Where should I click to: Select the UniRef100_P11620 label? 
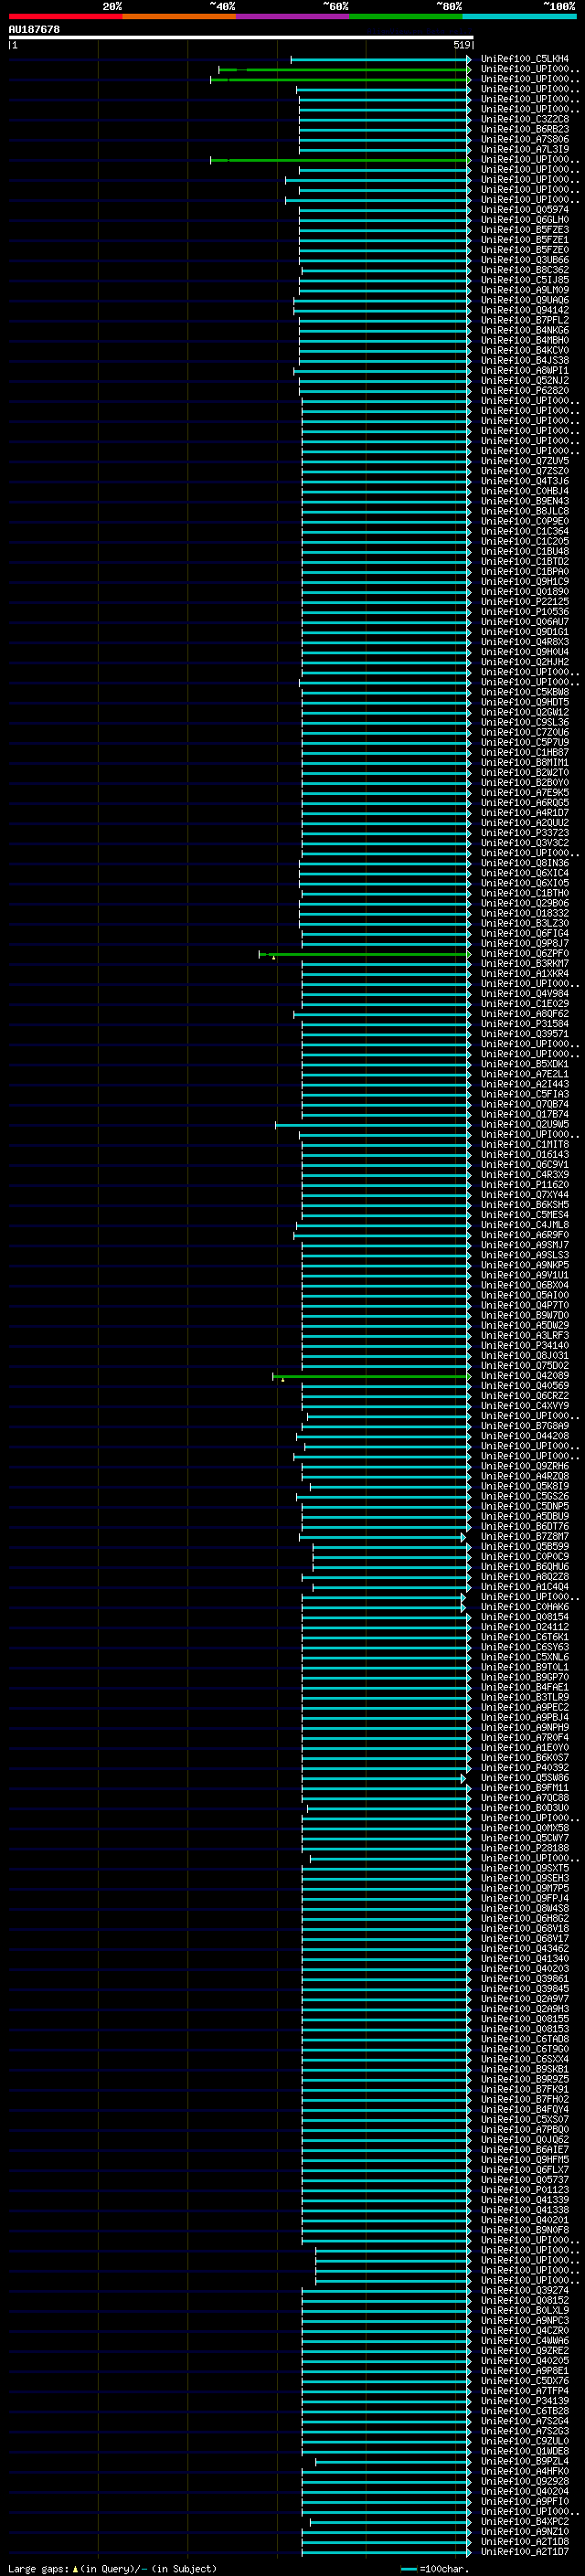point(525,1185)
